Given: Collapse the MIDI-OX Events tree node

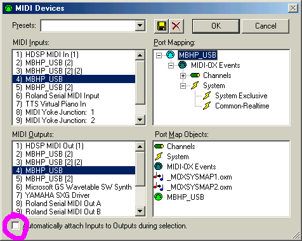Looking at the screenshot, I should [x=171, y=65].
